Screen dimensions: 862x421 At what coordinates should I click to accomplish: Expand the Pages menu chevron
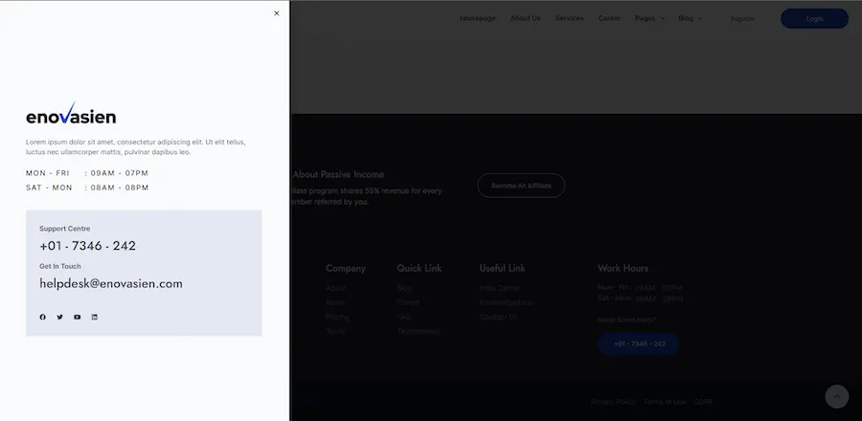click(662, 18)
